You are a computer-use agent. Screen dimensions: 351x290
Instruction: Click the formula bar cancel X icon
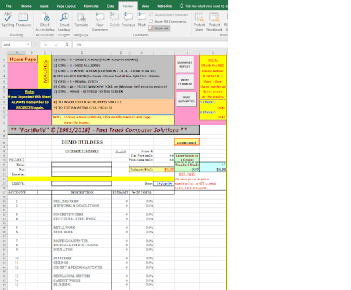coord(45,45)
